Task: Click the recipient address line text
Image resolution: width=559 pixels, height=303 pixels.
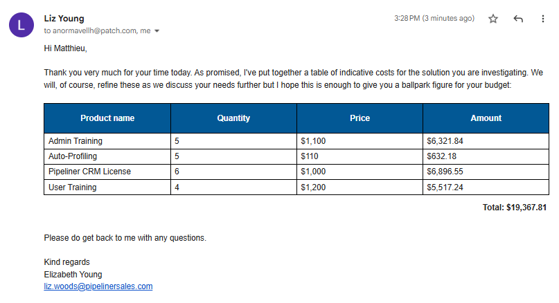Action: 97,31
